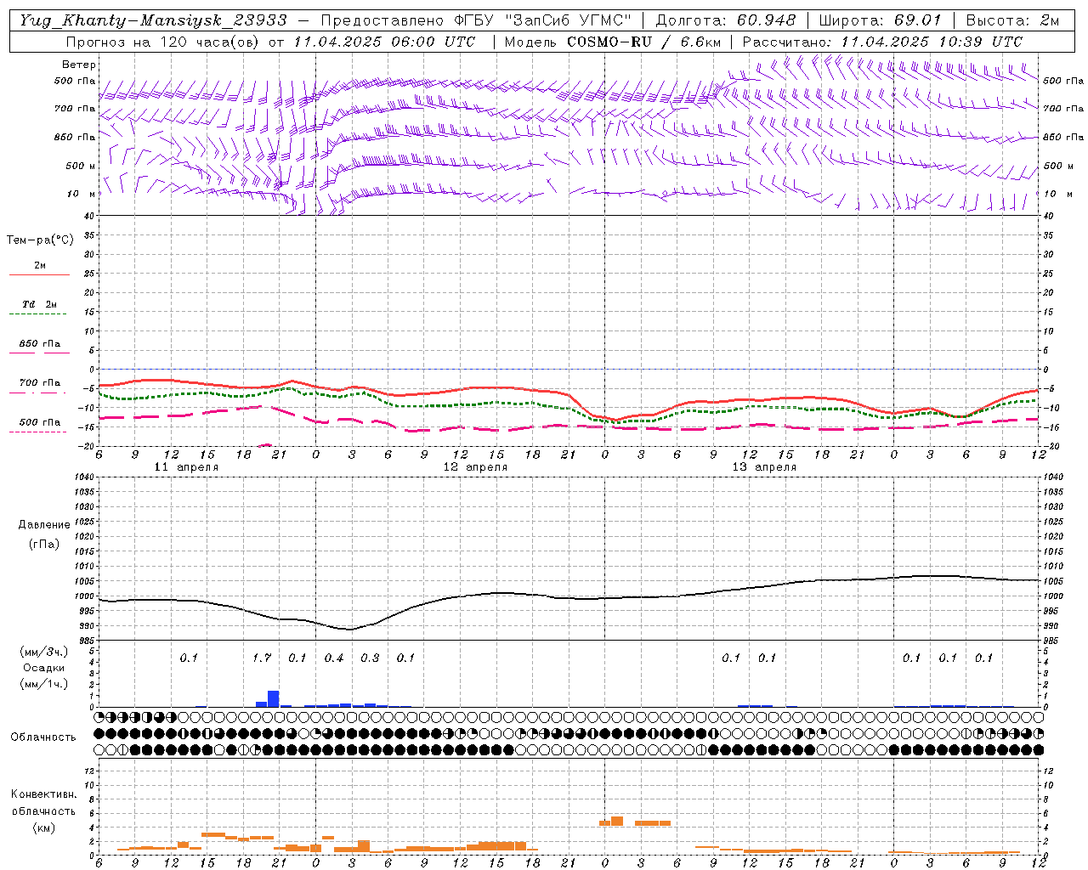Click the 1.7 precipitation amount value
The width and height of the screenshot is (1088, 870).
coord(262,658)
